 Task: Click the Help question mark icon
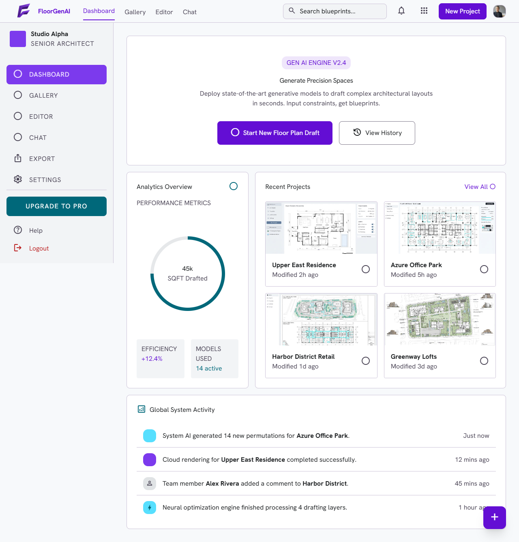(18, 230)
